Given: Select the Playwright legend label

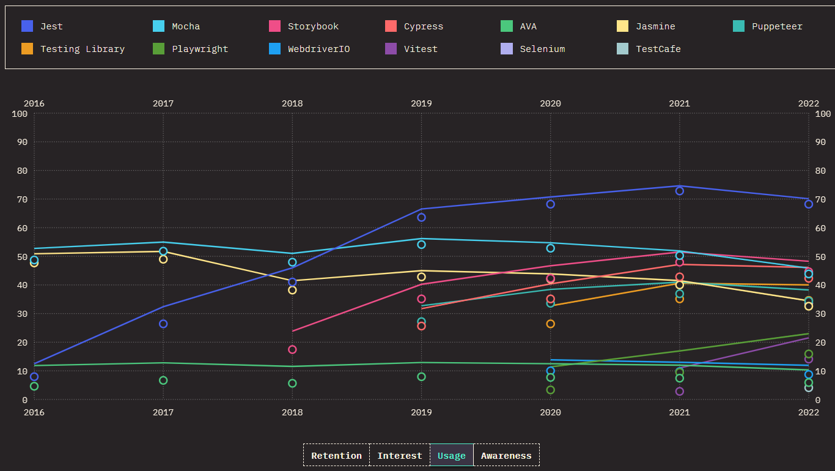Looking at the screenshot, I should click(x=200, y=49).
